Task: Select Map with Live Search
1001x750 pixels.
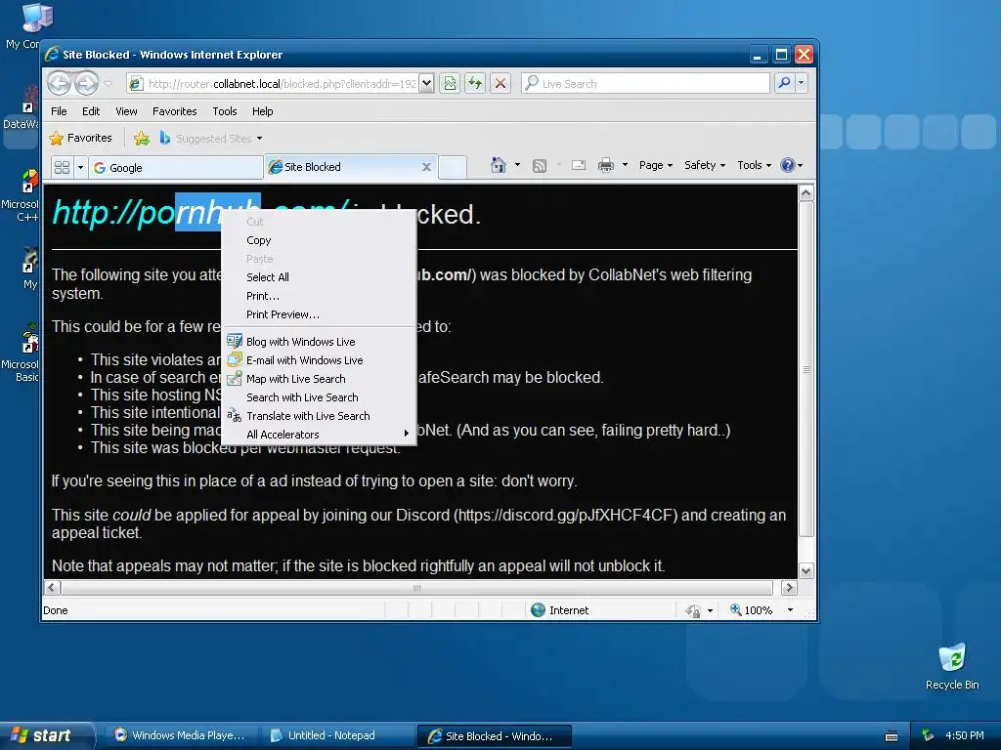Action: 319,379
